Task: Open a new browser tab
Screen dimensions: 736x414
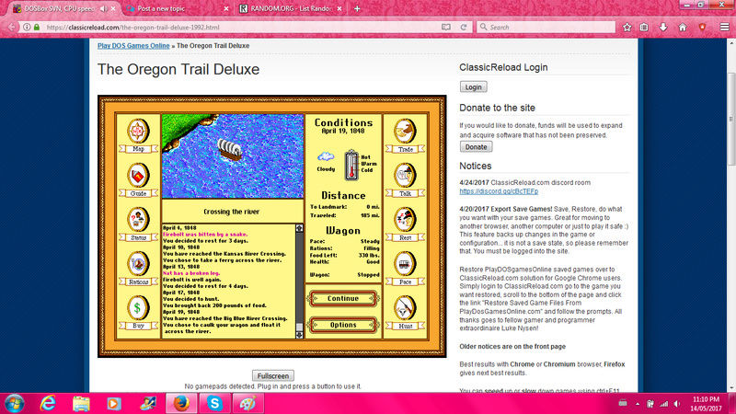Action: [x=357, y=8]
